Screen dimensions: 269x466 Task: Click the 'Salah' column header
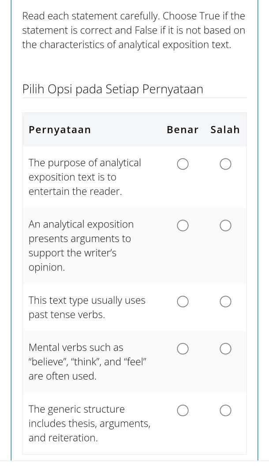click(x=225, y=130)
